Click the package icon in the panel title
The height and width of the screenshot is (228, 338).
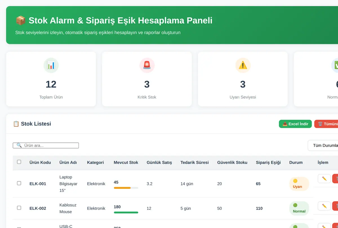(21, 21)
